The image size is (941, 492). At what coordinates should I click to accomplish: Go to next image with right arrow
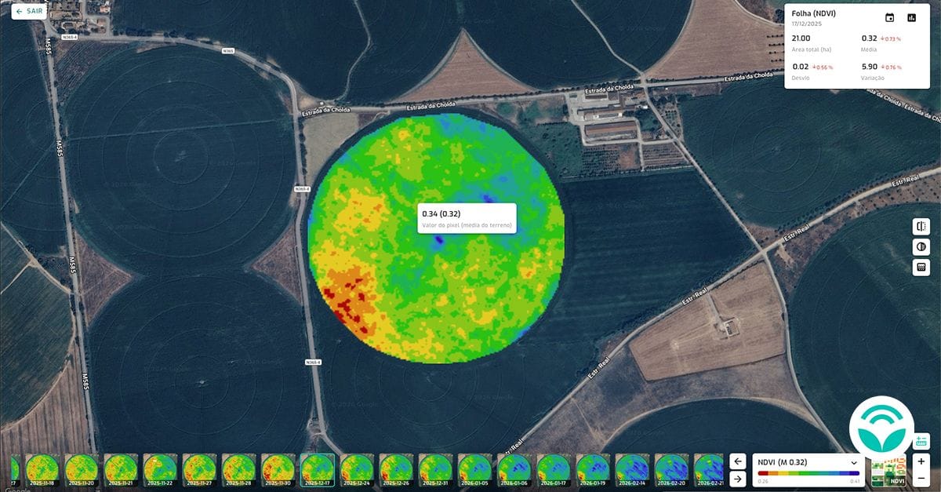(x=737, y=479)
